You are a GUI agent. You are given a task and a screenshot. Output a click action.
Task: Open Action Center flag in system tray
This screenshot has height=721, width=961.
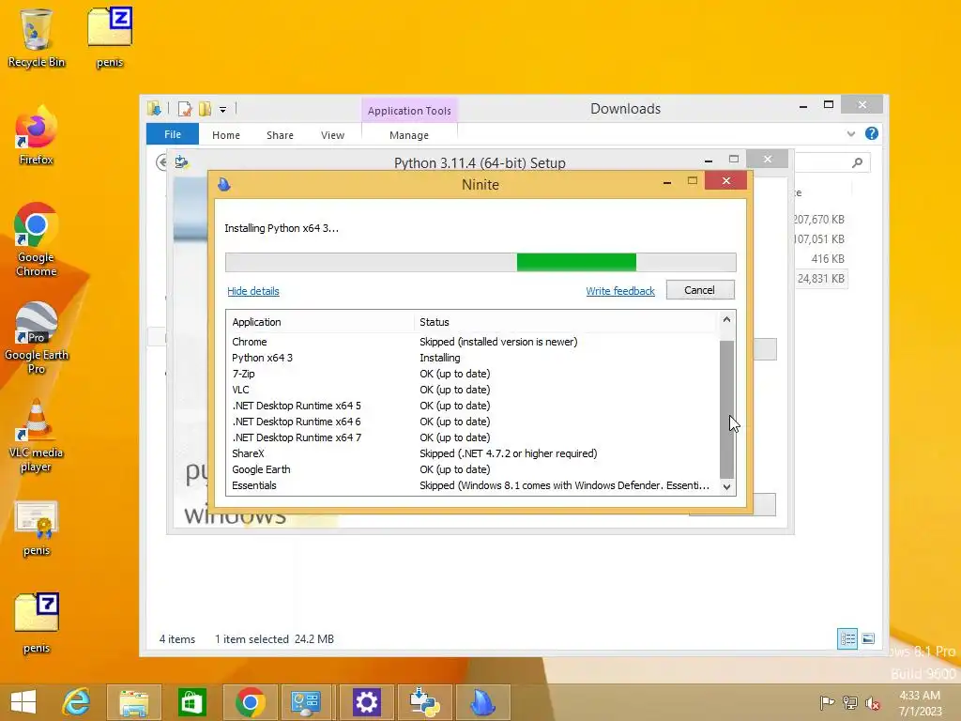click(x=827, y=702)
